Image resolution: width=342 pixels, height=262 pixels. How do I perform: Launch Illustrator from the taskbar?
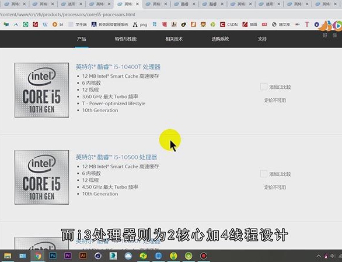tap(83, 256)
